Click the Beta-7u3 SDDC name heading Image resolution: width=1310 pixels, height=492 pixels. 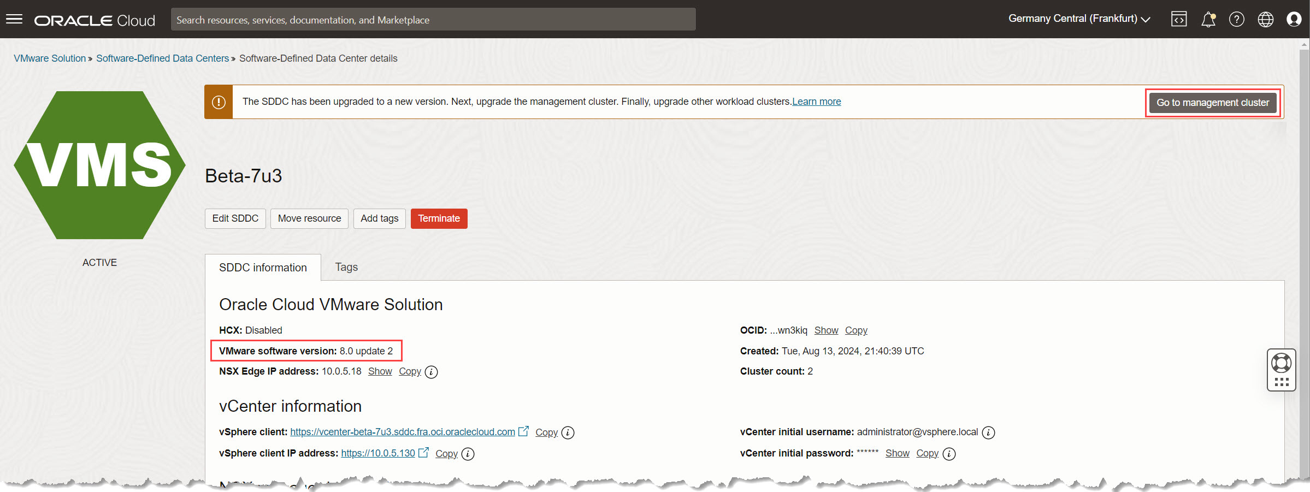point(244,176)
